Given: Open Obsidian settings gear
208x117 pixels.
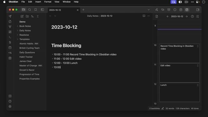Looking at the screenshot, I should 10,107.
